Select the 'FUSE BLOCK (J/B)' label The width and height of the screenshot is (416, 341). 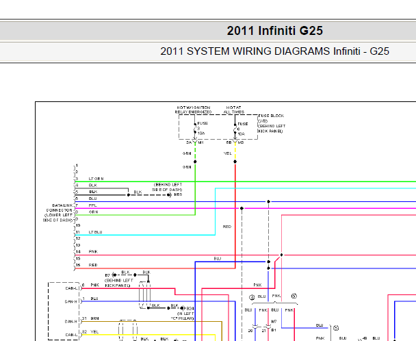(271, 118)
